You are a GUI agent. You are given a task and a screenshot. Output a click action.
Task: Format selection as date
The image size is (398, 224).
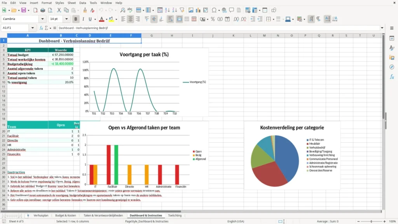click(x=227, y=19)
